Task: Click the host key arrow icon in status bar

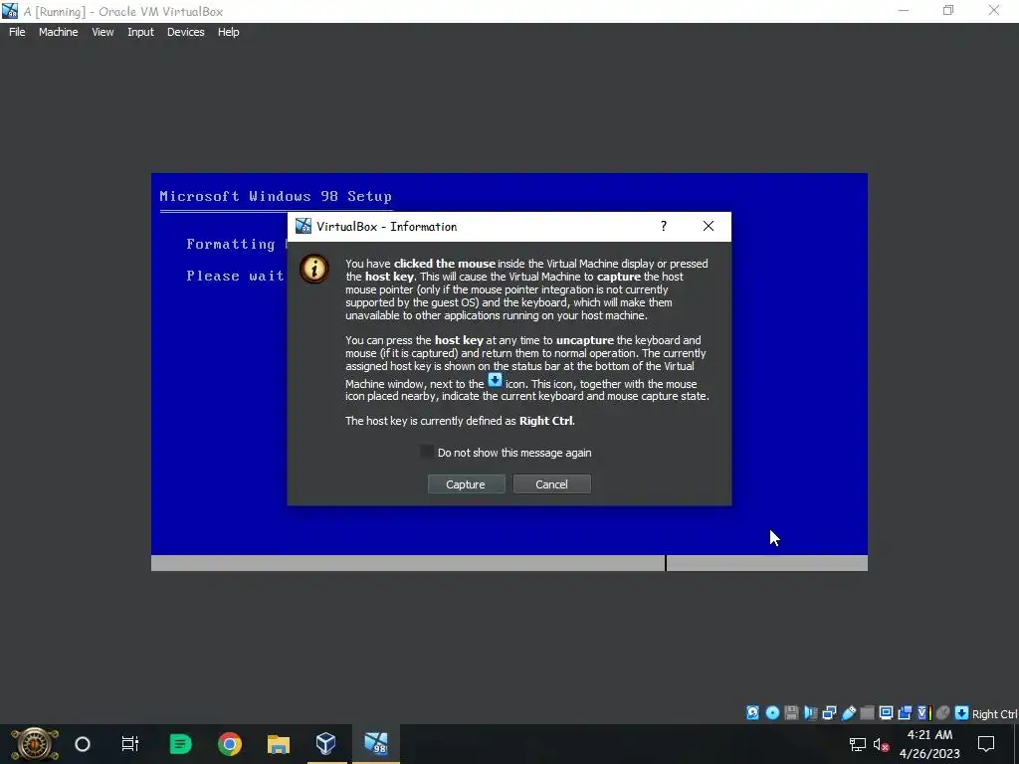Action: [x=962, y=712]
